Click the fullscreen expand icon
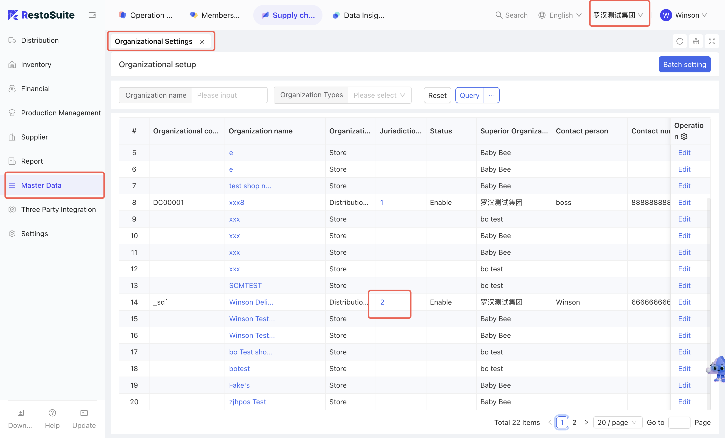Screen dimensions: 725x438 (711, 41)
